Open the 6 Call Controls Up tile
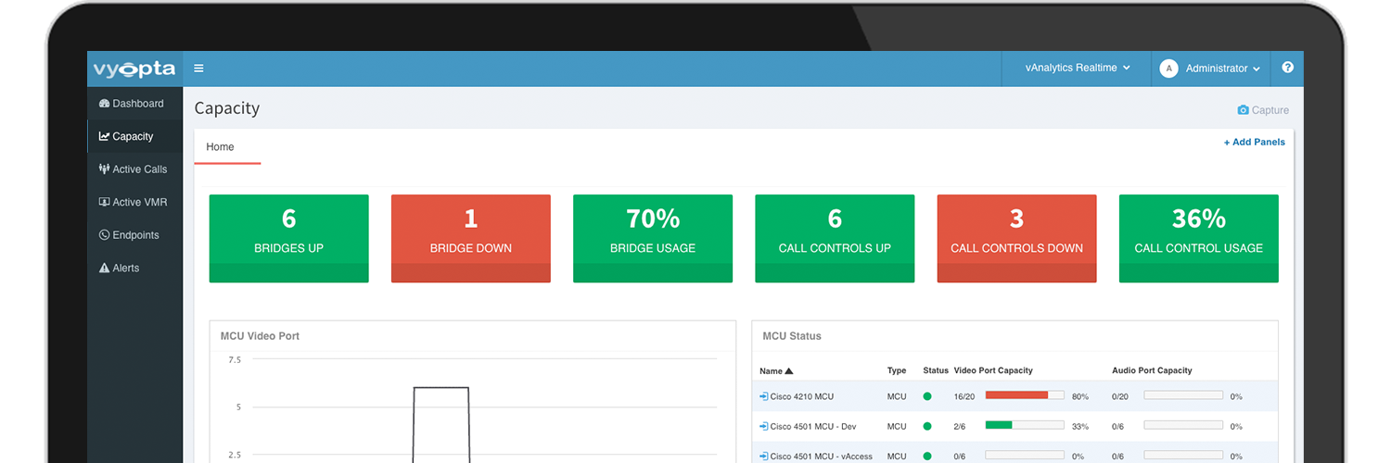Image resolution: width=1391 pixels, height=463 pixels. pyautogui.click(x=835, y=238)
